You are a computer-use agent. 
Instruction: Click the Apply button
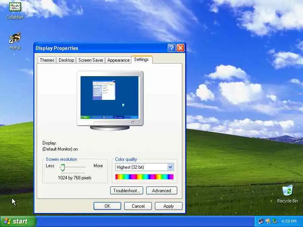click(x=169, y=206)
